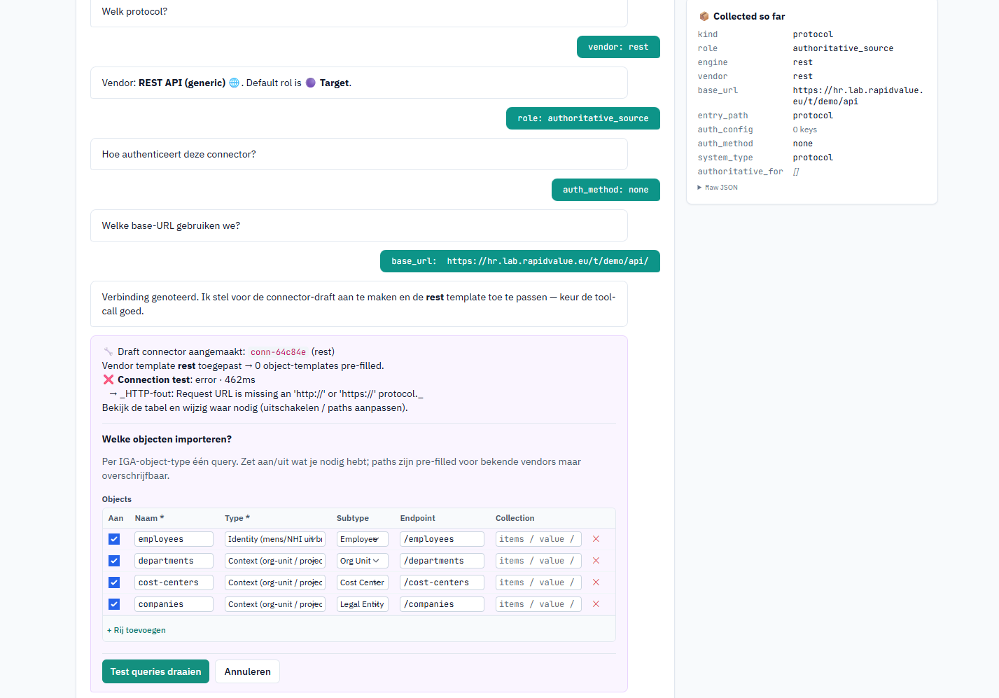This screenshot has width=999, height=698.
Task: Open the Type dropdown for departments
Action: coord(275,561)
